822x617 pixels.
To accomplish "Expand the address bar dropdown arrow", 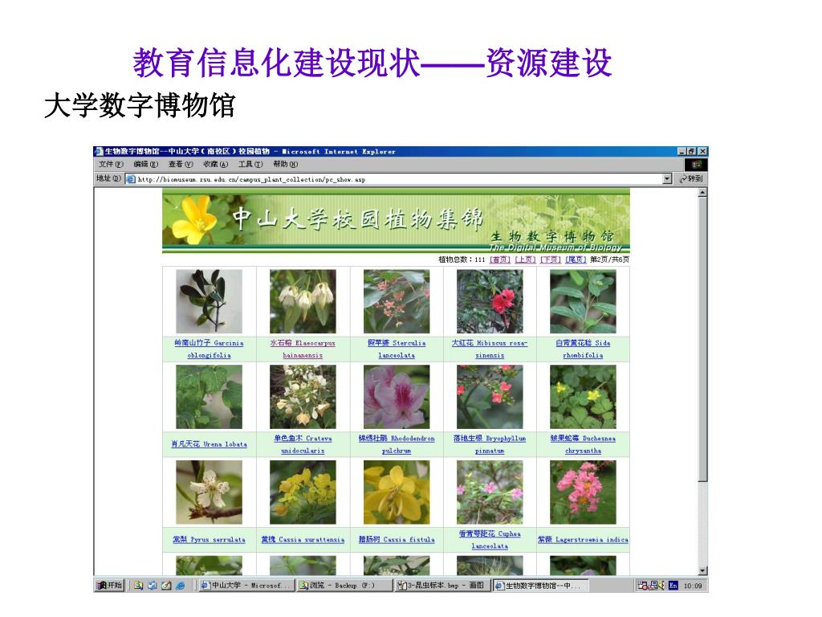I will coord(667,179).
